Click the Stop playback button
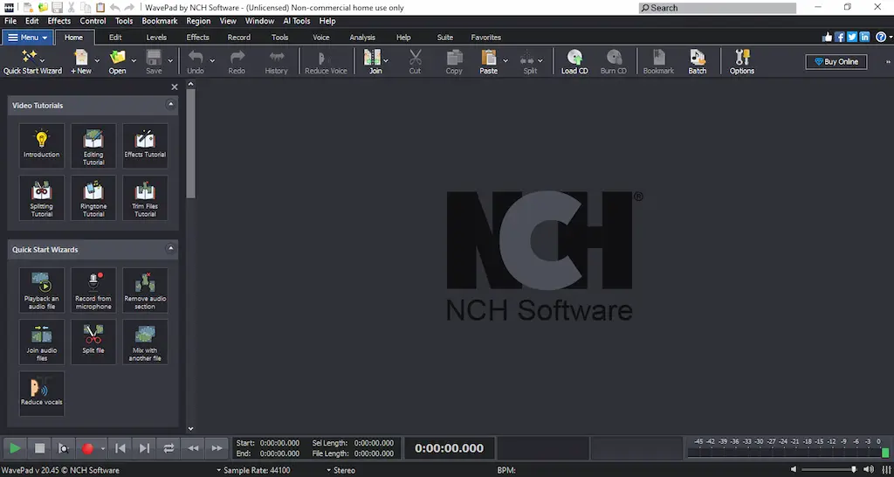Viewport: 894px width, 477px height. pyautogui.click(x=39, y=448)
